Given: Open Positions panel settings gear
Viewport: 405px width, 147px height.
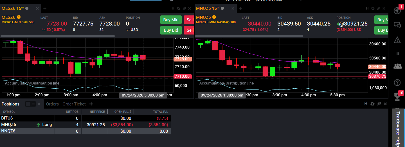Looking at the screenshot, I should tap(372, 104).
